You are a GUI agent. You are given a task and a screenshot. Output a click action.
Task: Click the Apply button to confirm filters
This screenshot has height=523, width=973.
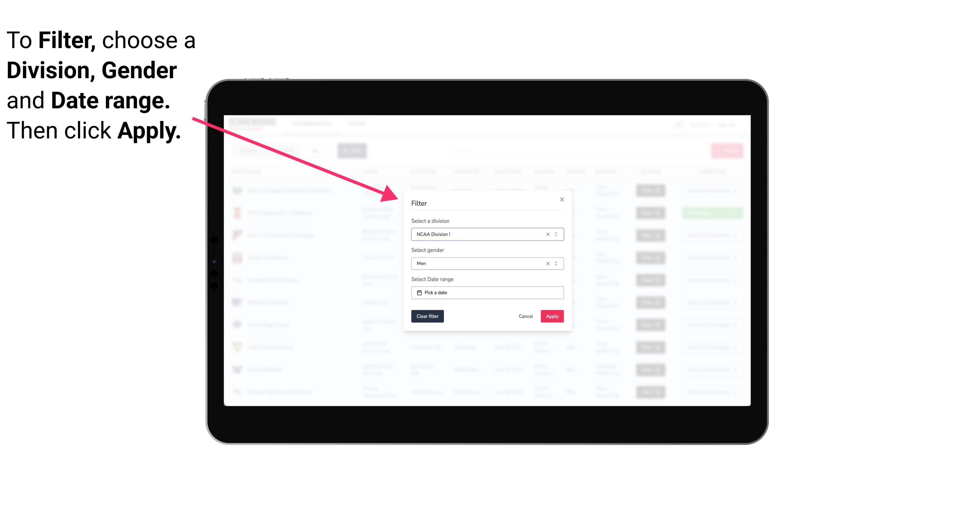(x=552, y=316)
